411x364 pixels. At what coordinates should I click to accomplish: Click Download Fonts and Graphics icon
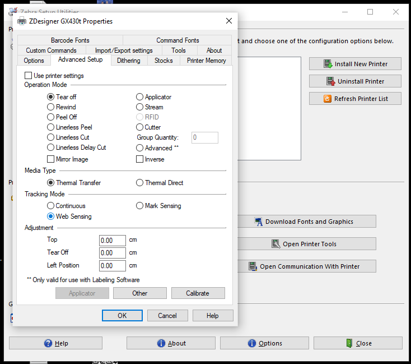[x=259, y=222]
